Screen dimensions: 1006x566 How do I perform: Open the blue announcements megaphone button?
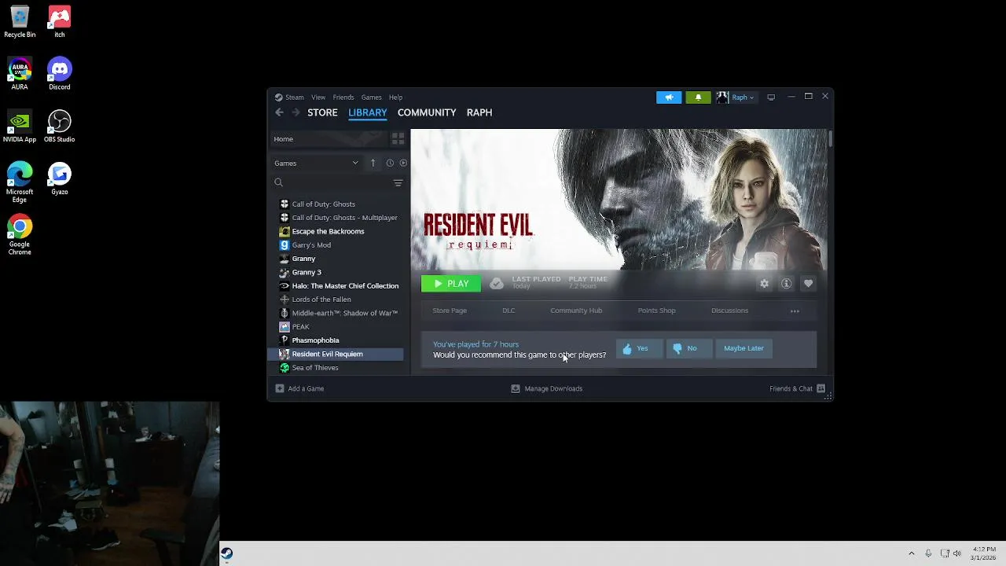669,97
